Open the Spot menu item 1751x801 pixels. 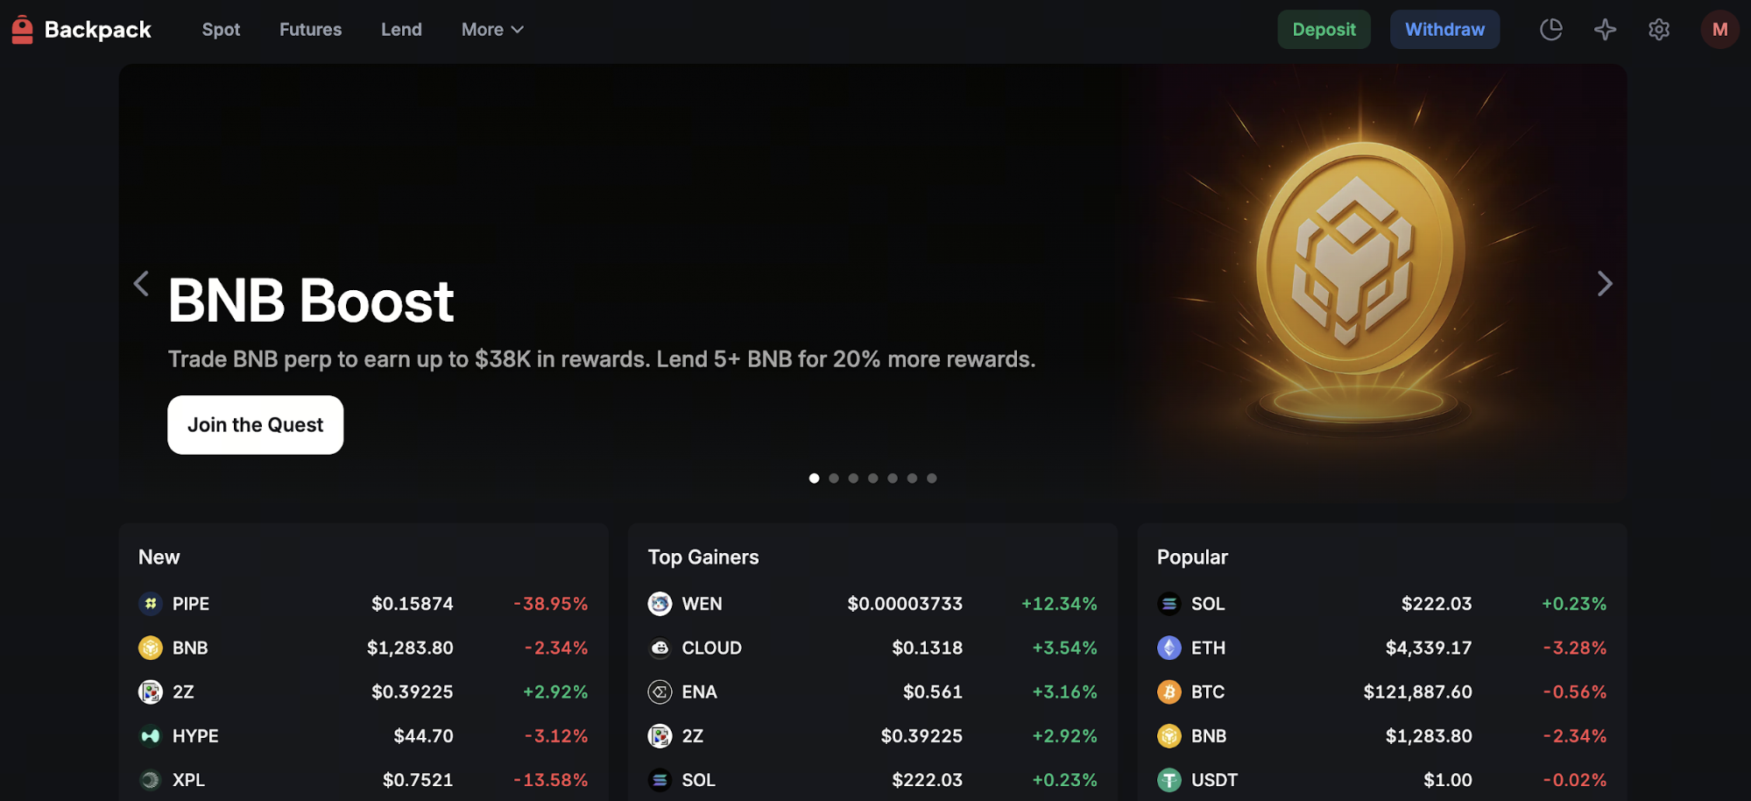tap(221, 30)
